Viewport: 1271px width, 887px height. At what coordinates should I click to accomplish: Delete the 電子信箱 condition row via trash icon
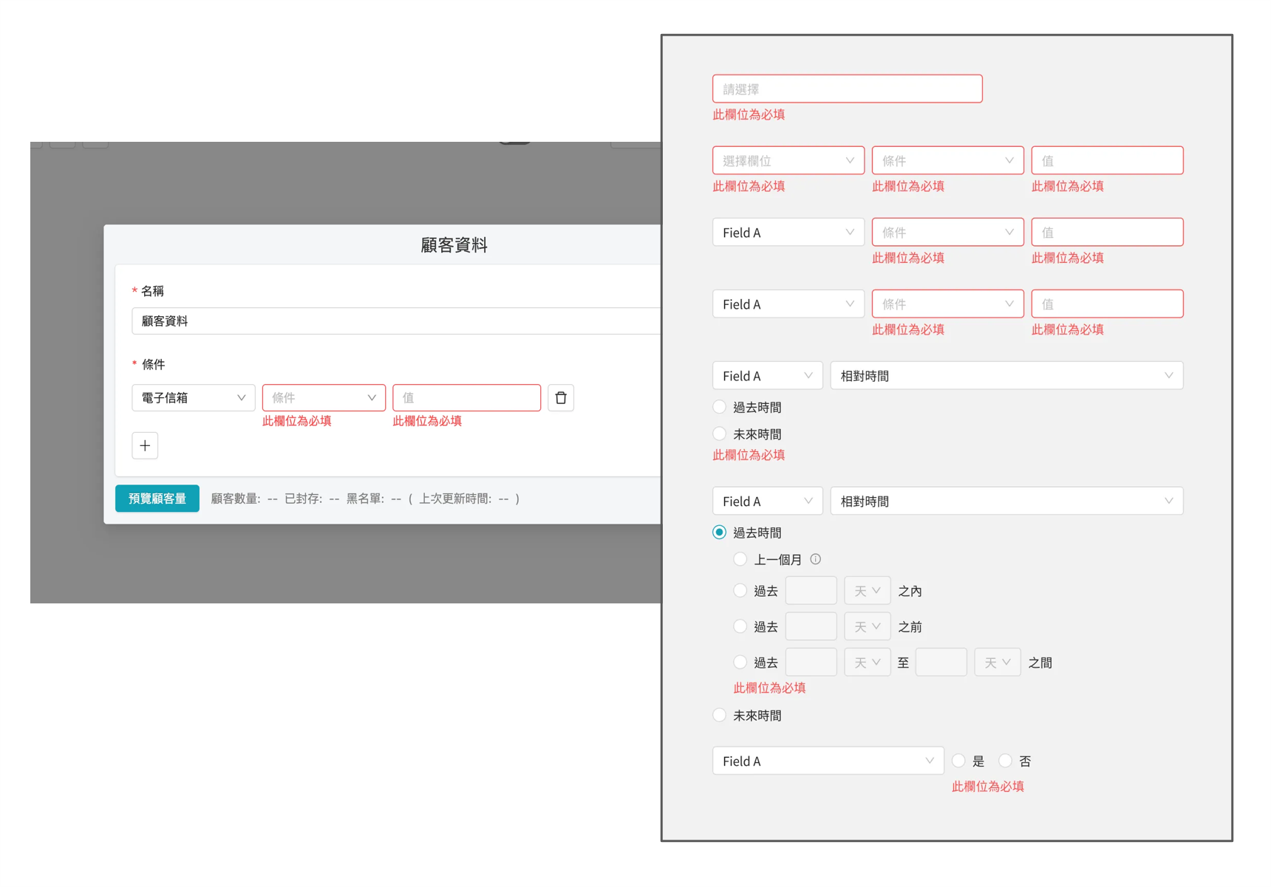click(561, 398)
